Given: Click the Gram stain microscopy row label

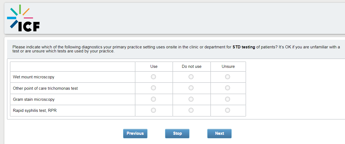Looking at the screenshot, I should (x=34, y=99).
